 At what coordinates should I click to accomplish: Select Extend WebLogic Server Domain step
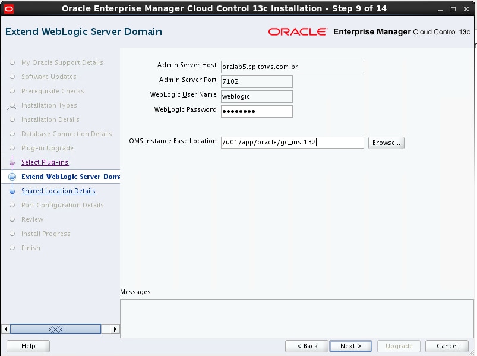[71, 177]
